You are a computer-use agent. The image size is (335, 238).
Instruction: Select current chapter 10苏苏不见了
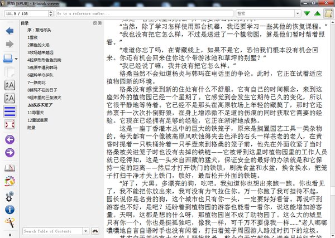[x=40, y=105]
